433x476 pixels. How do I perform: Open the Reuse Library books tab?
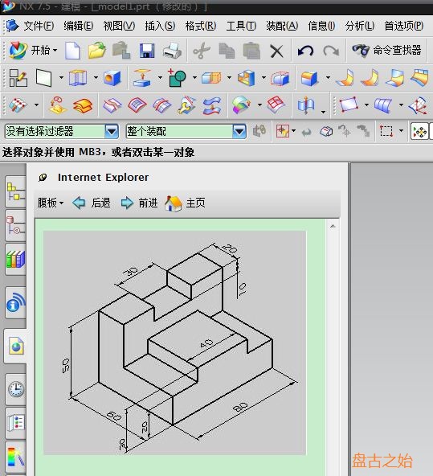tap(15, 259)
